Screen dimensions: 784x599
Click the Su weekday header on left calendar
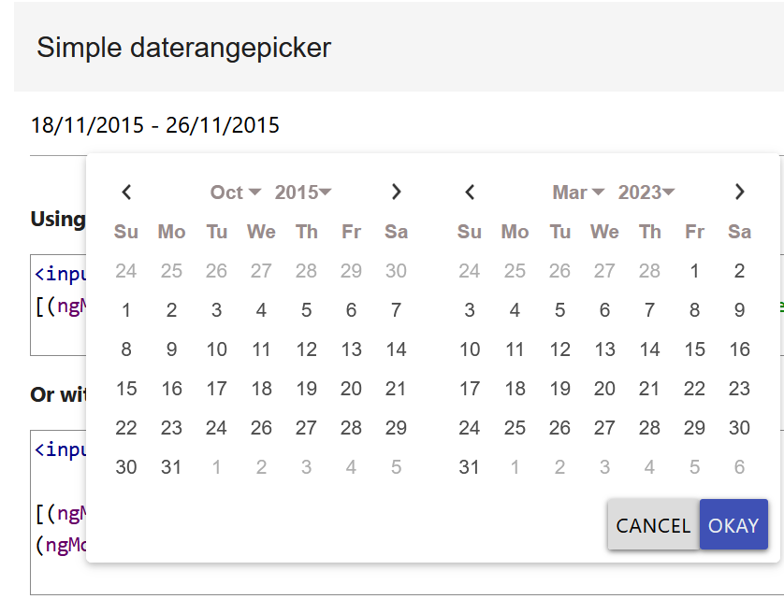(x=126, y=231)
